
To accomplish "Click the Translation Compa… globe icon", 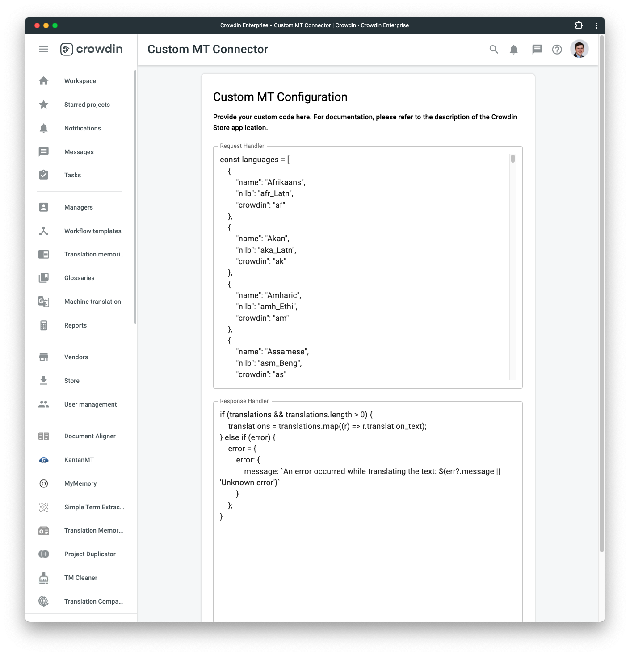I will [44, 601].
